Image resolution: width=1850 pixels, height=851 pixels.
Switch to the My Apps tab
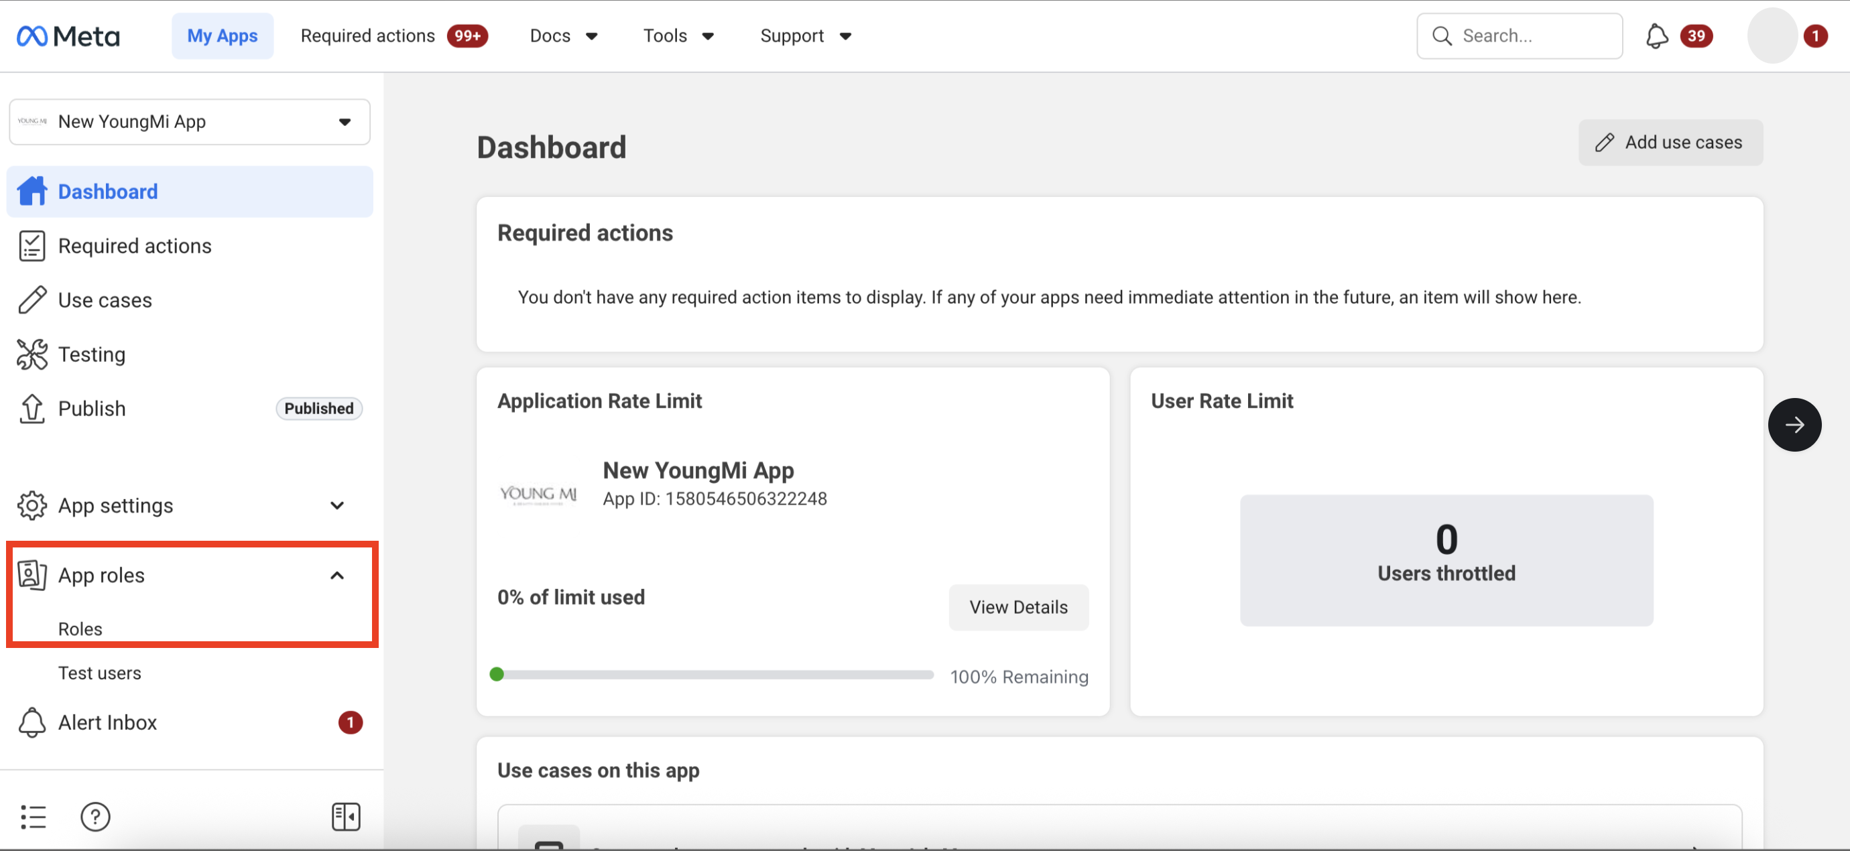222,36
